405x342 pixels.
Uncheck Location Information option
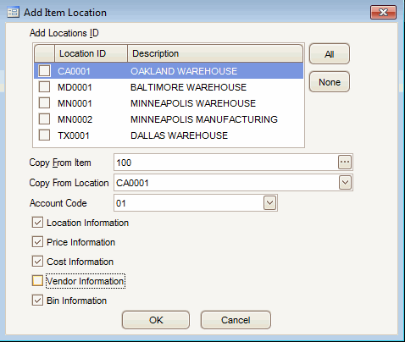click(37, 223)
